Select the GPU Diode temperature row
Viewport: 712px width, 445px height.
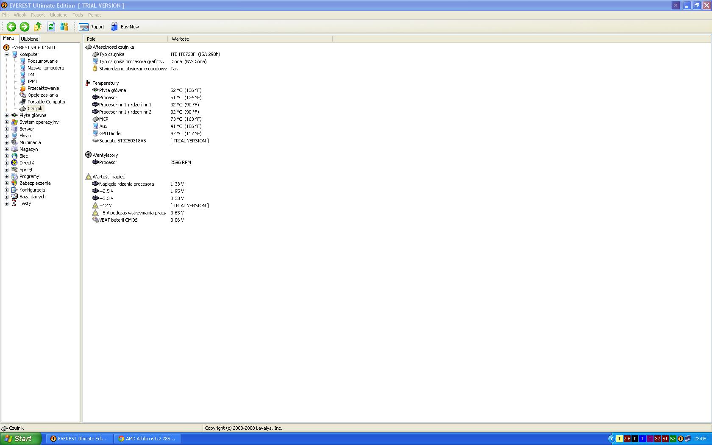146,133
